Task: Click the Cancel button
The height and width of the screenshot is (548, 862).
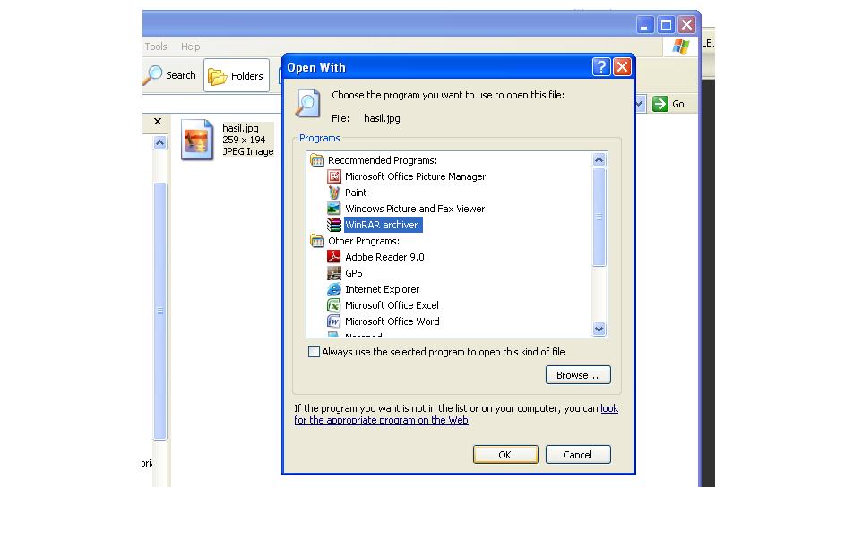Action: (x=578, y=455)
